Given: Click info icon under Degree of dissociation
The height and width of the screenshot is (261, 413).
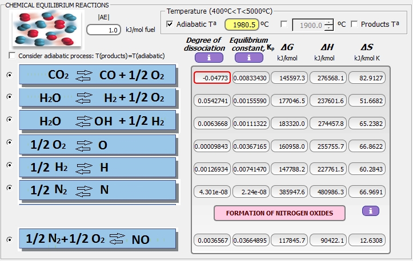Looking at the screenshot, I should click(x=208, y=57).
